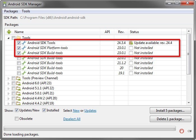The height and width of the screenshot is (140, 196).
Task: Click the Status column header
Action: 155,32
